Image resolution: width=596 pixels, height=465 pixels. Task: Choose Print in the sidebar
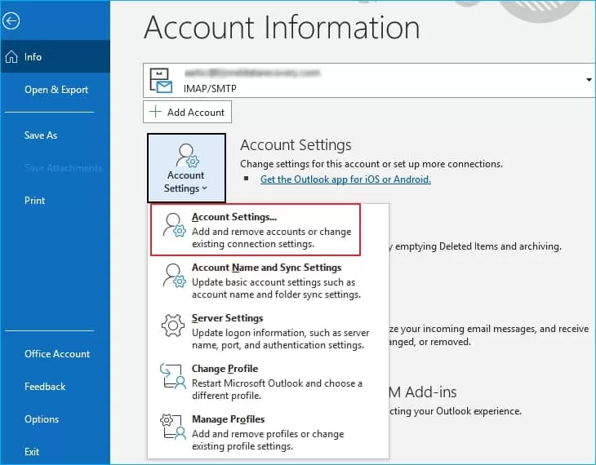34,201
